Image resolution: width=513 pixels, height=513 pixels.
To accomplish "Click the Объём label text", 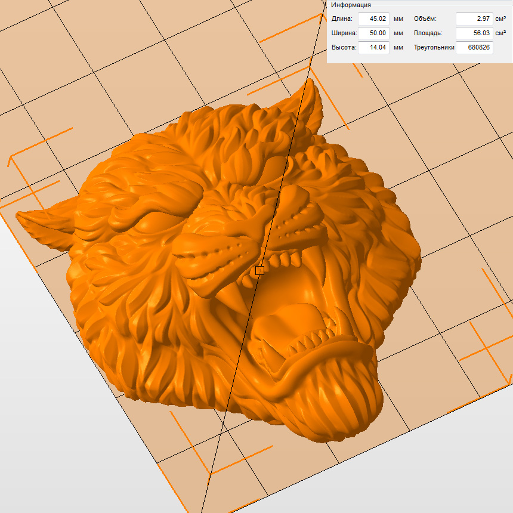I will click(425, 18).
